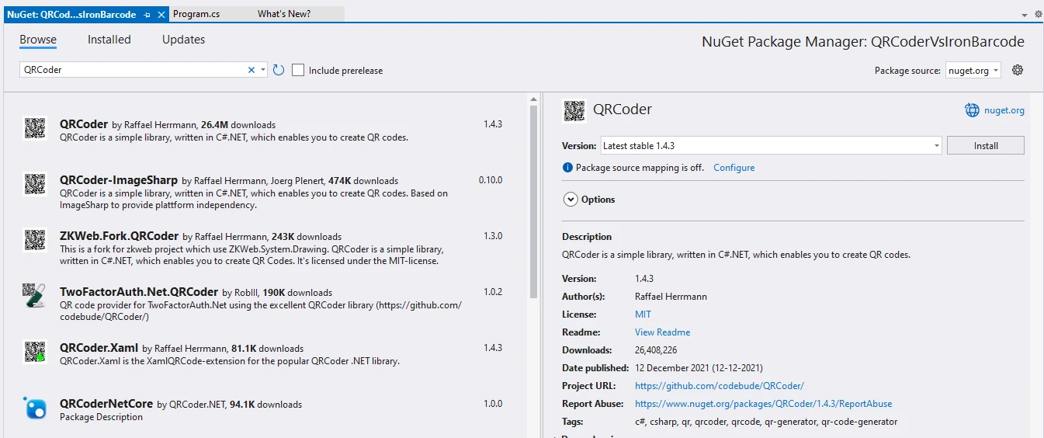This screenshot has height=438, width=1044.
Task: Clear the QRCoder search text
Action: (251, 70)
